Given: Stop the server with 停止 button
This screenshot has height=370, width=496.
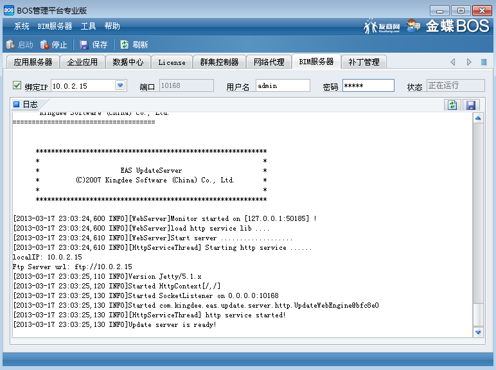Looking at the screenshot, I should click(54, 45).
